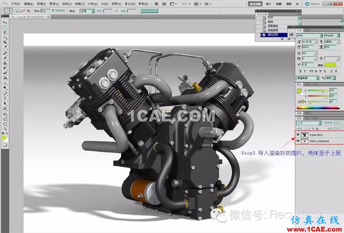Select the Crop tool
This screenshot has width=344, height=233.
(x=5, y=42)
